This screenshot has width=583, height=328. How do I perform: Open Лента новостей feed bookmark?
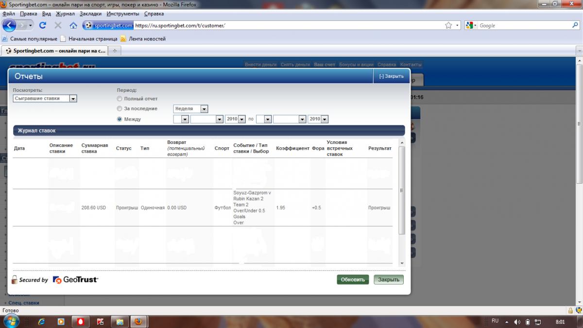coord(143,39)
